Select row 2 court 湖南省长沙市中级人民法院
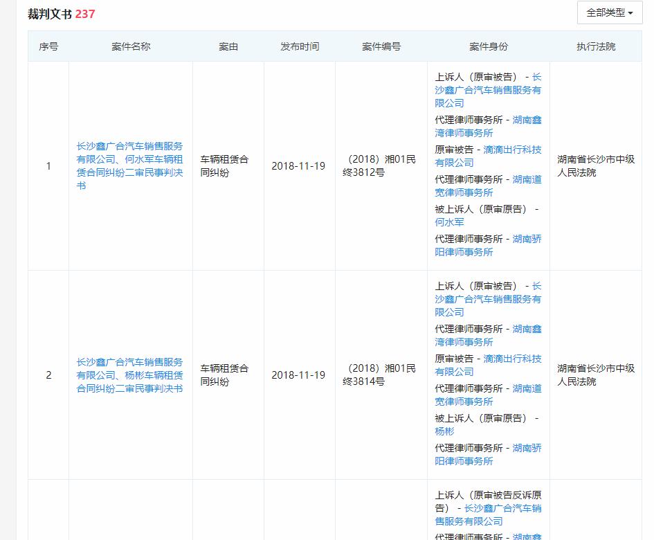The image size is (654, 540). (x=596, y=375)
